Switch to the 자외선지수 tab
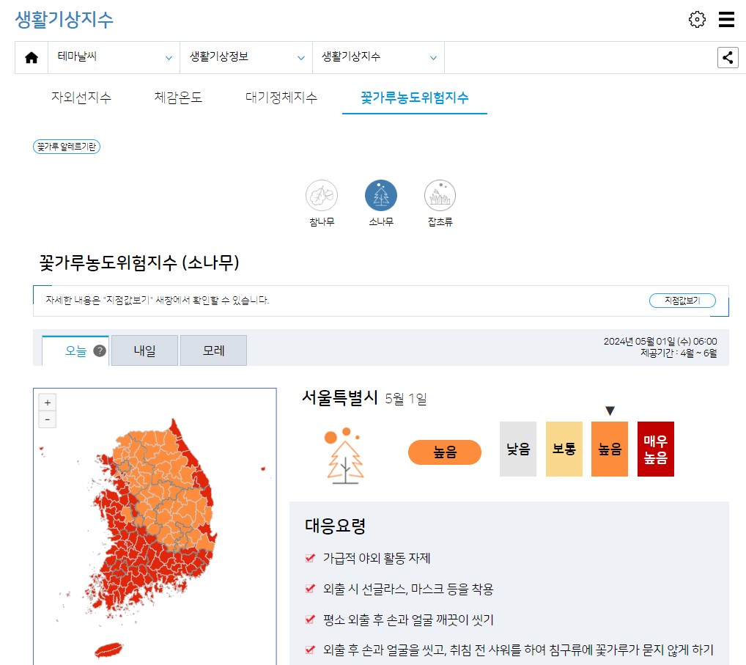This screenshot has height=665, width=746. pos(81,96)
